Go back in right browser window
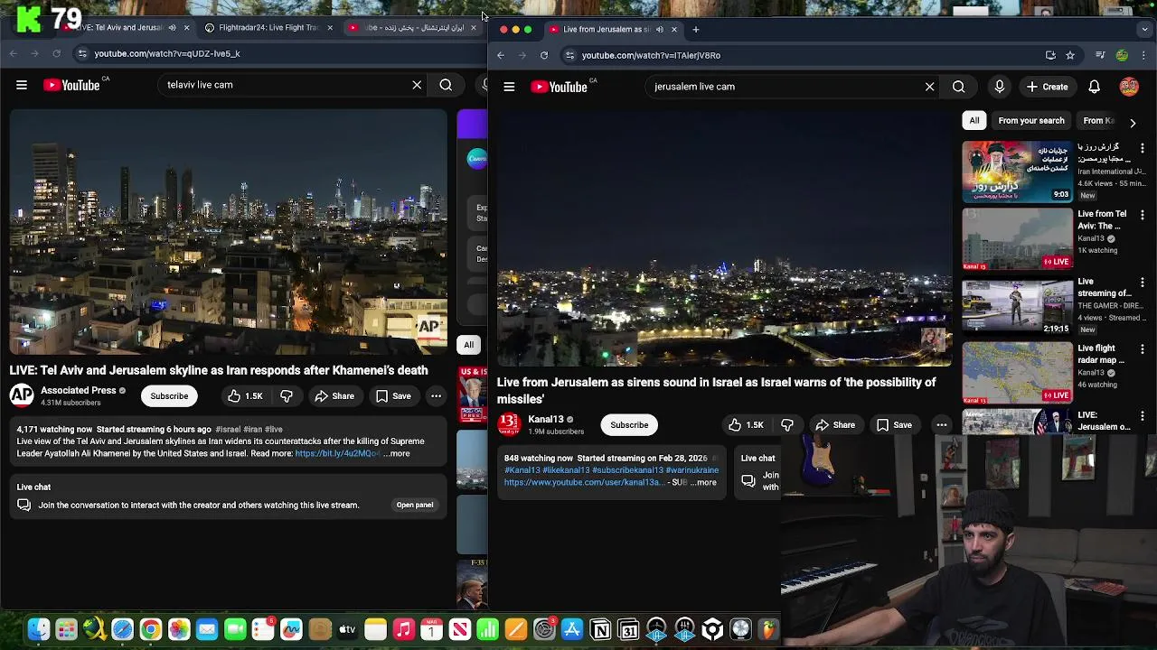 [501, 55]
